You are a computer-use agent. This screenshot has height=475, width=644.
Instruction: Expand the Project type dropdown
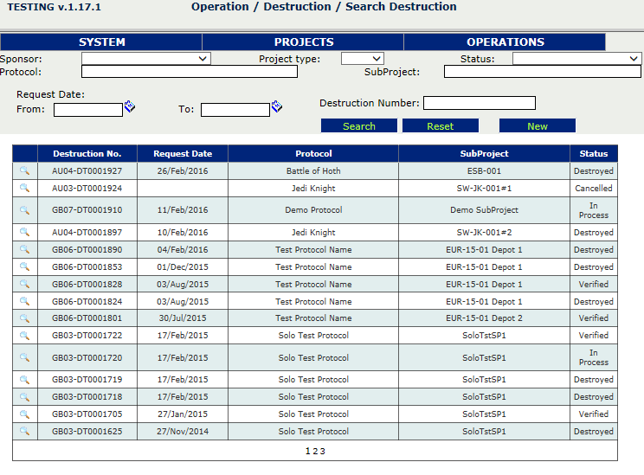(363, 58)
